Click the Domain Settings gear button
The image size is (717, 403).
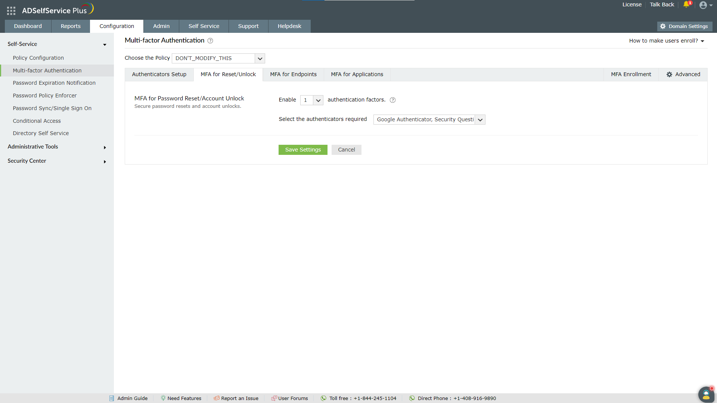click(x=684, y=26)
